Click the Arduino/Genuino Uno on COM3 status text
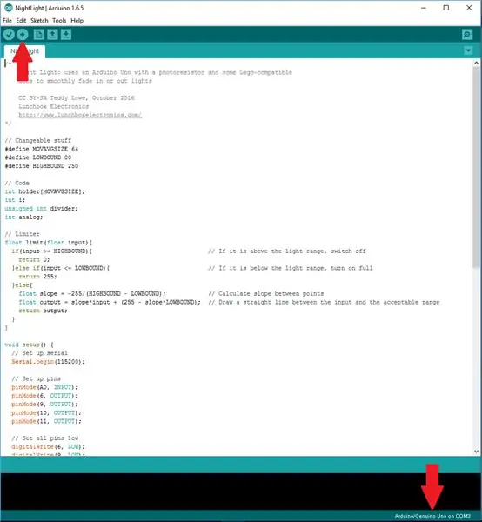 pyautogui.click(x=432, y=516)
